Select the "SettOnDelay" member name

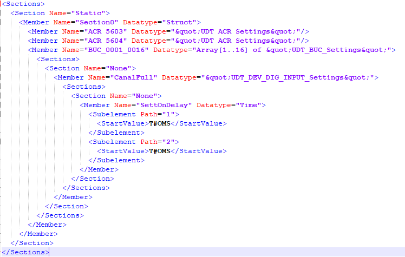[x=164, y=106]
